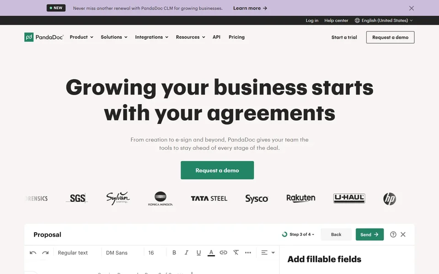This screenshot has height=274, width=439.
Task: Click the HP logo
Action: tap(390, 199)
